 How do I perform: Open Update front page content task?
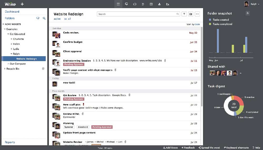click(x=79, y=133)
